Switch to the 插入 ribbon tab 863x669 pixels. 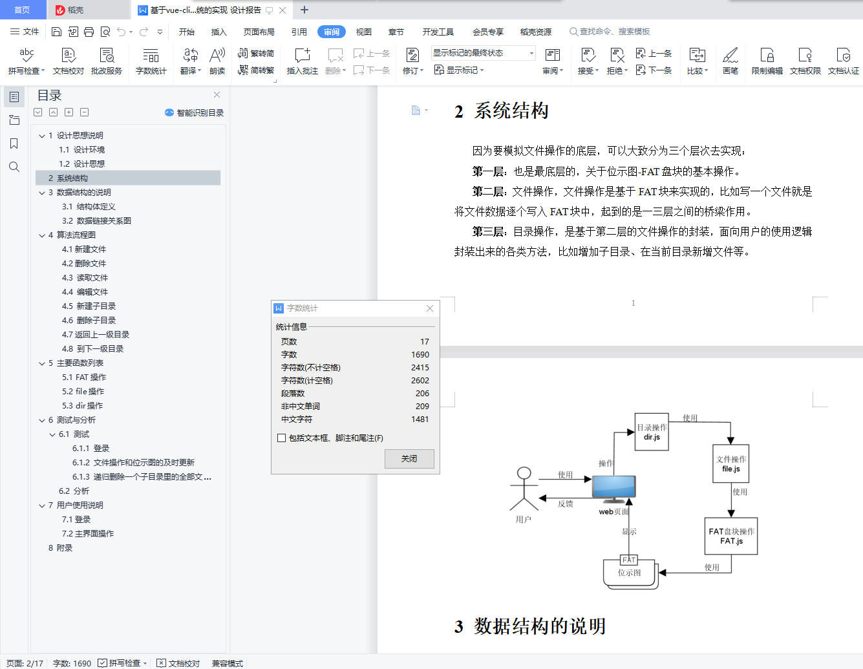[x=219, y=32]
